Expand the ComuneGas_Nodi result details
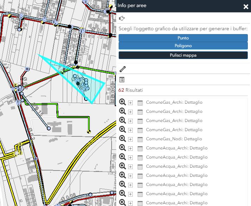 coord(131,139)
